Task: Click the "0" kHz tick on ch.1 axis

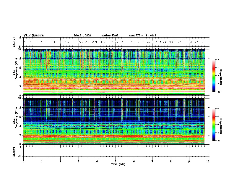Action: coord(20,96)
